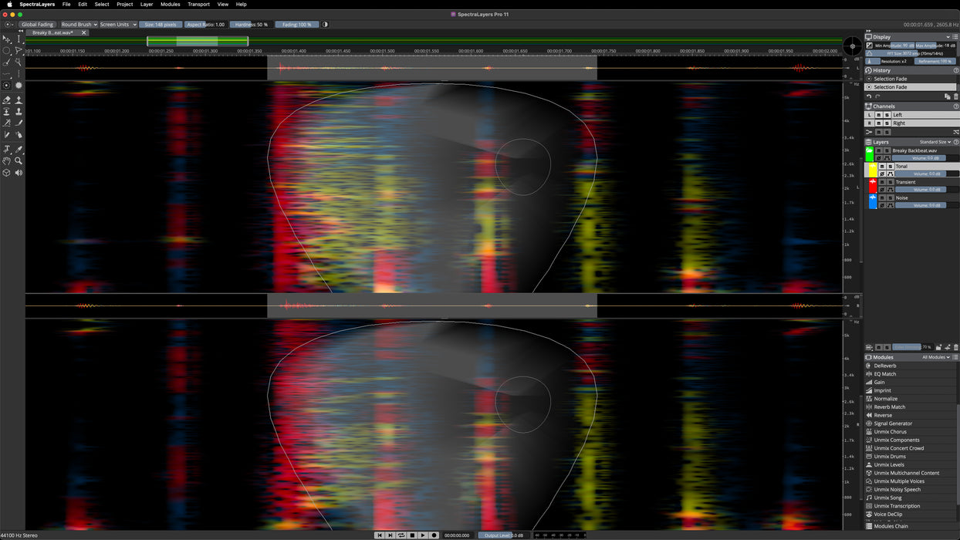Adjust the Hardness slider
Screen dimensions: 960x540
click(x=251, y=25)
